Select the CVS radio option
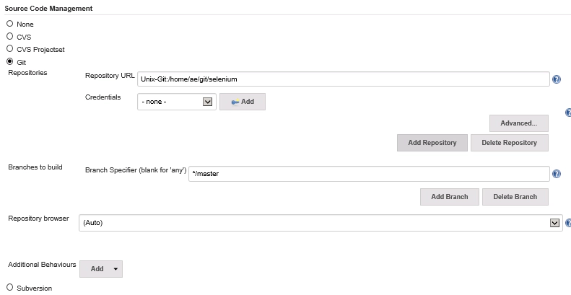Image resolution: width=571 pixels, height=295 pixels. [10, 36]
